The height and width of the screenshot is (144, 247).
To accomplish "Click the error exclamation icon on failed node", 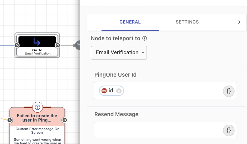I will [38, 107].
